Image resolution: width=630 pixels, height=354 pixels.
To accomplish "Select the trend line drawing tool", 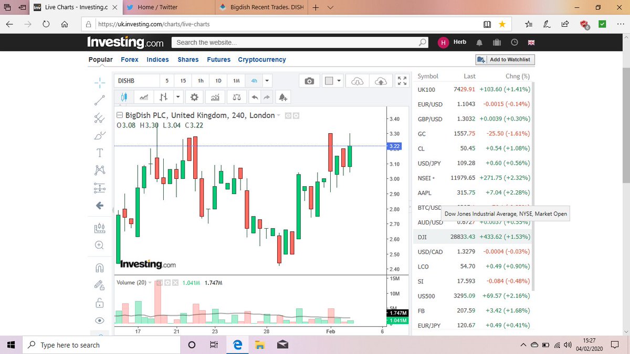I will point(99,100).
